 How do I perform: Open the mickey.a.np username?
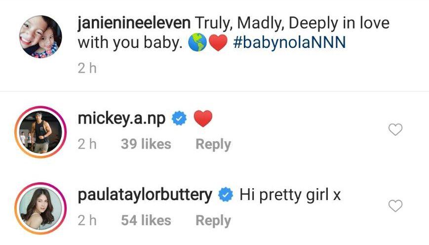tap(121, 119)
